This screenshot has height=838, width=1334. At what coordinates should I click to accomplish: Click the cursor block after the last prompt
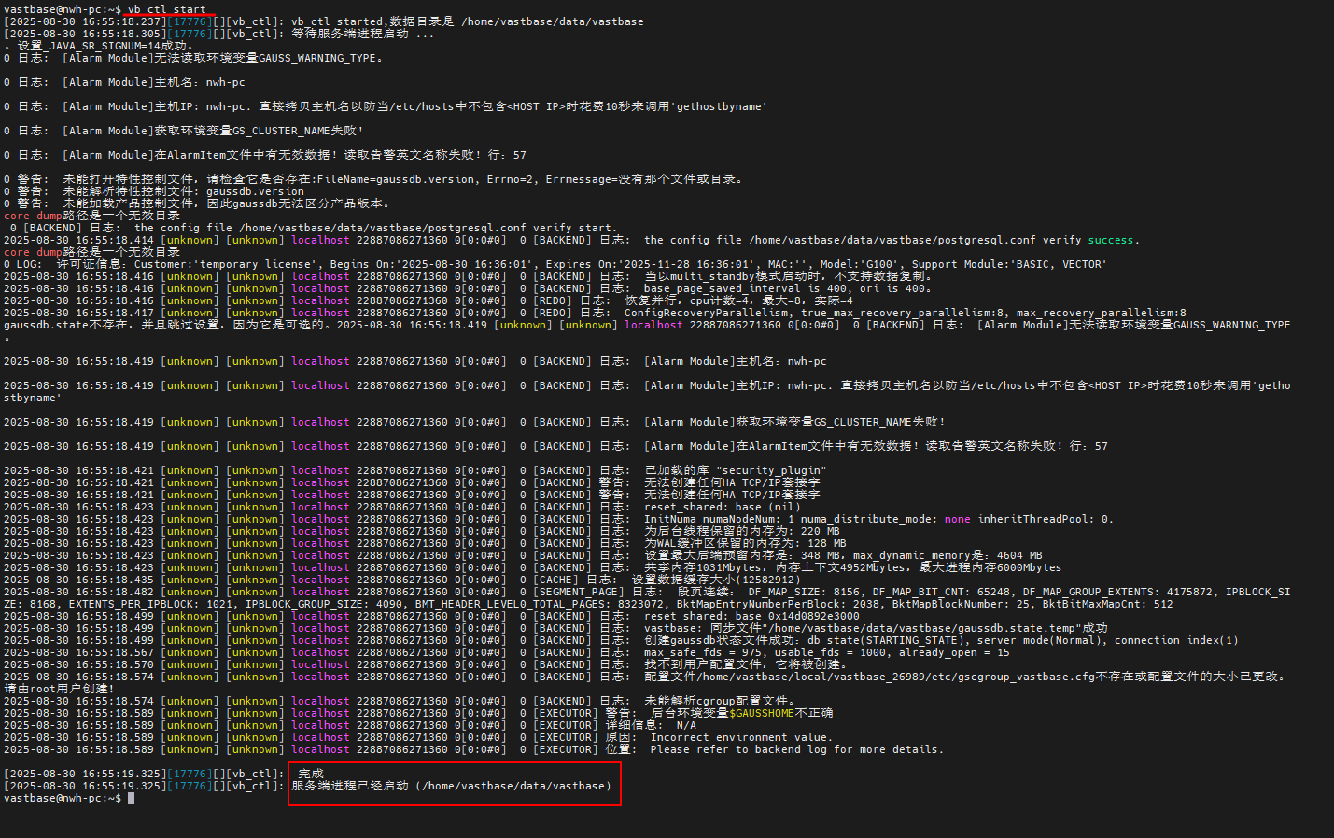132,798
